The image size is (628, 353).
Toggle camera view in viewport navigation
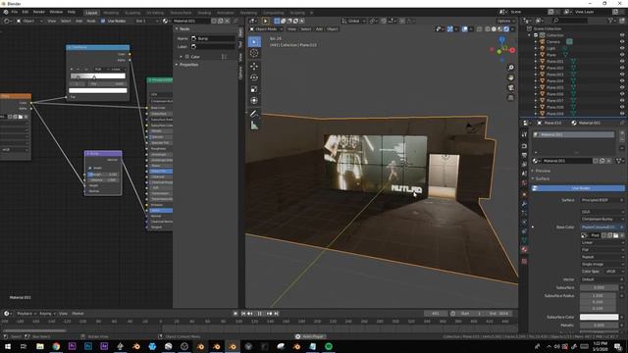(x=510, y=87)
